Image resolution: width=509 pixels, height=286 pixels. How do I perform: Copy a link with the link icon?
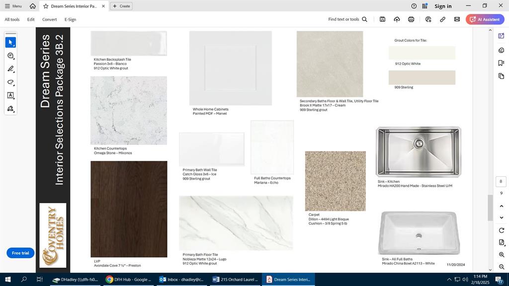pyautogui.click(x=442, y=19)
